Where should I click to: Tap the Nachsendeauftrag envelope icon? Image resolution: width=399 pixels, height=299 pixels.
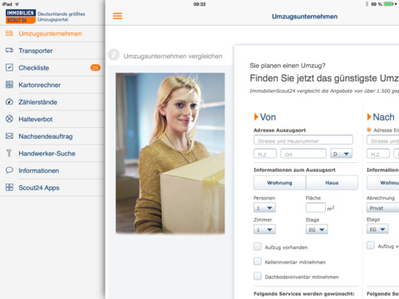(9, 136)
